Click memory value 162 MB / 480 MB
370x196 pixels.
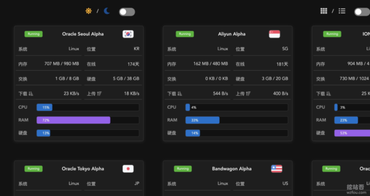pos(211,64)
